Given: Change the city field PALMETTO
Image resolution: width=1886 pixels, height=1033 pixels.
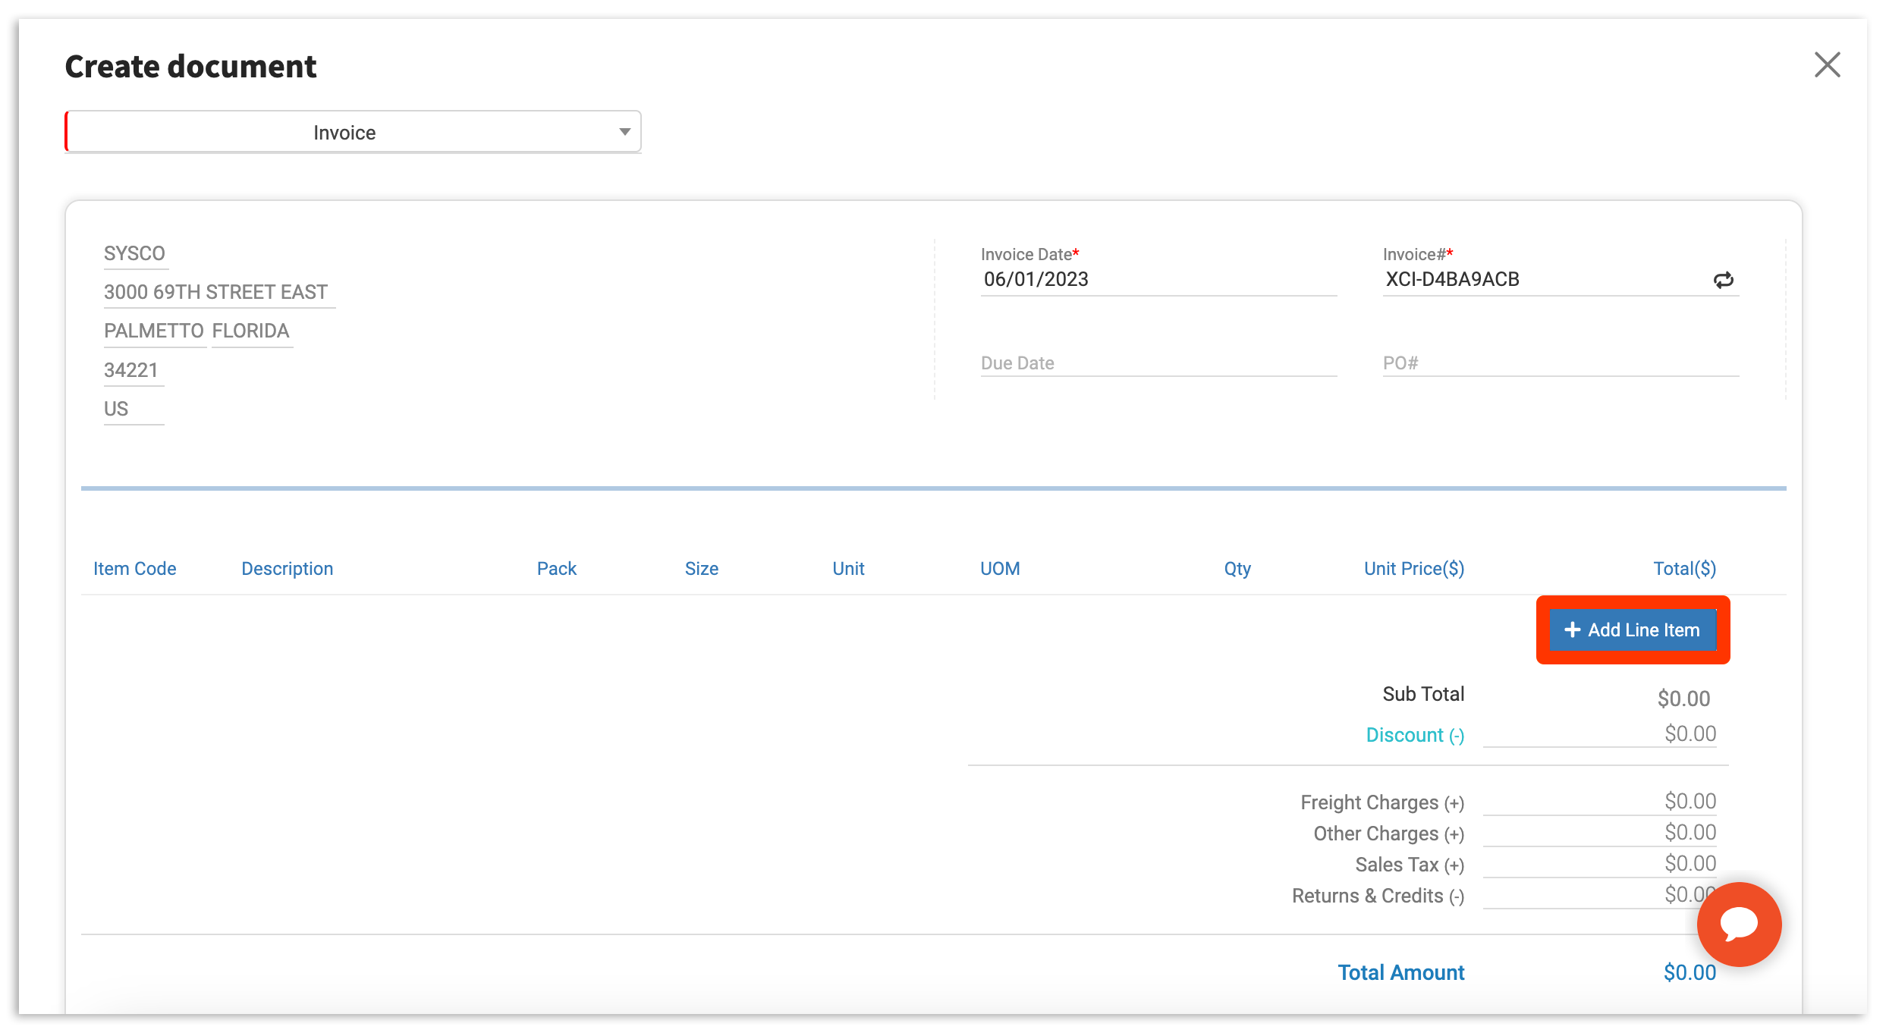Looking at the screenshot, I should (x=153, y=331).
